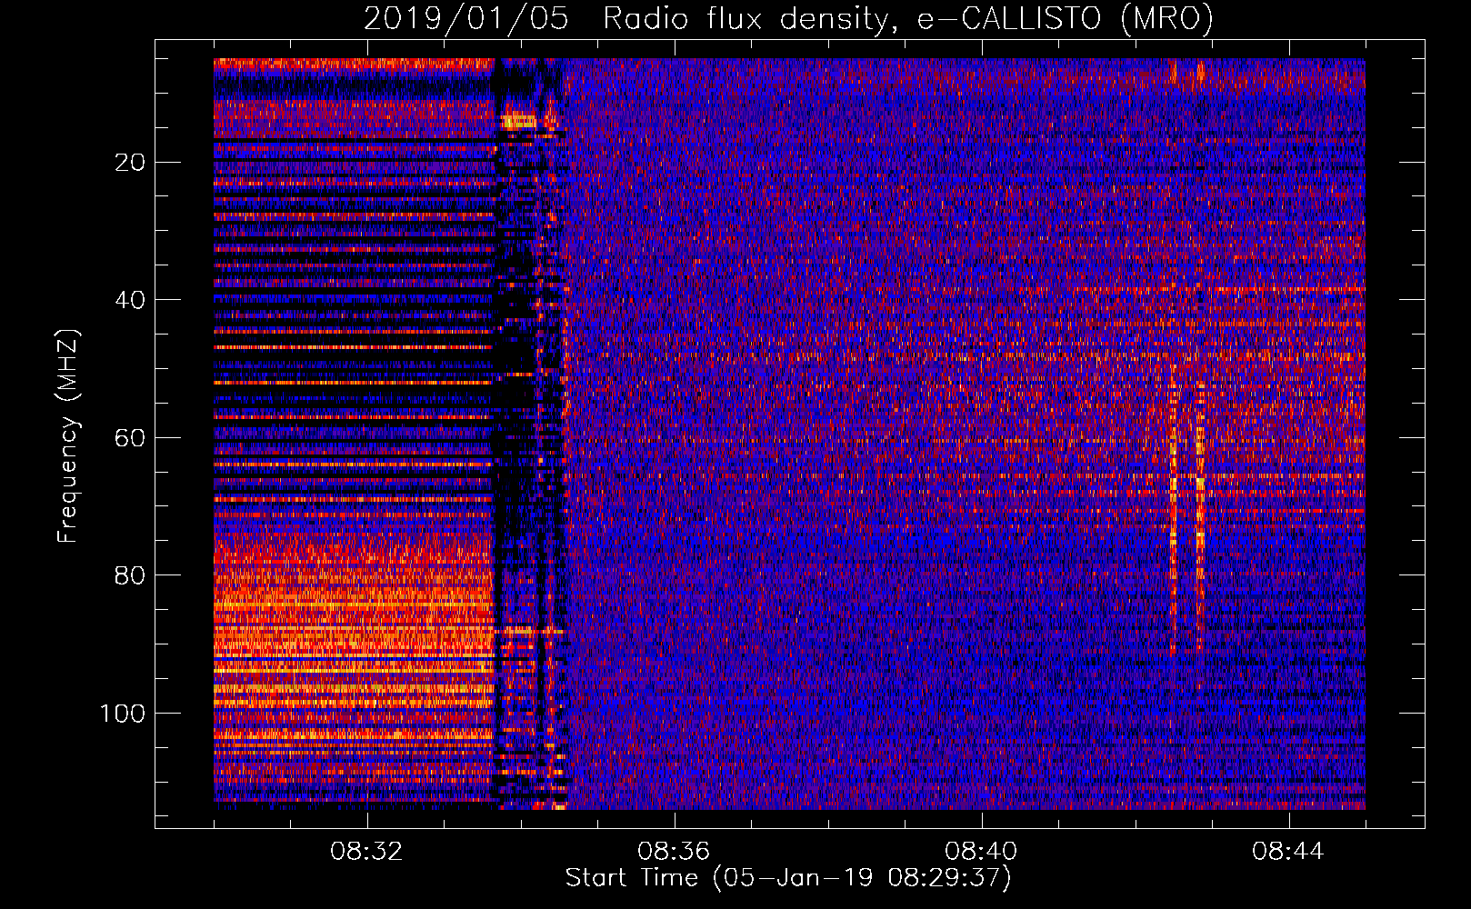This screenshot has width=1471, height=909.
Task: Click the 08:36 time tick label
Action: (x=674, y=852)
